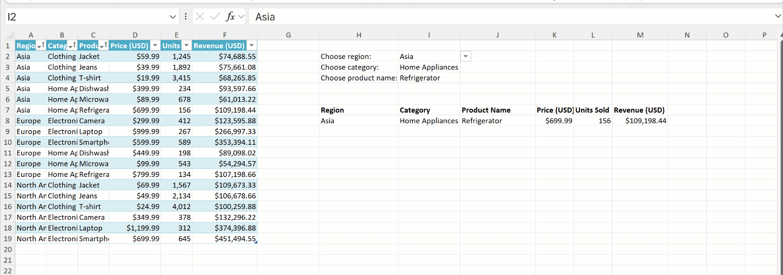The width and height of the screenshot is (783, 275).
Task: Open the Revenue (USD) filter dropdown
Action: point(252,46)
